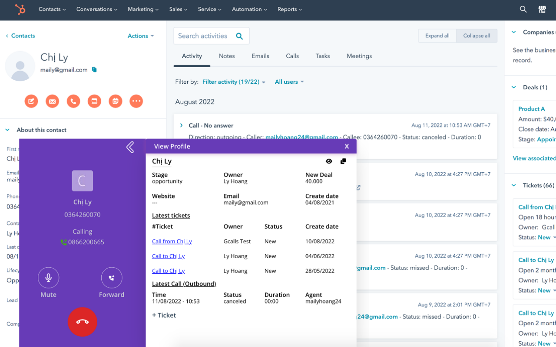Toggle the eye icon in View Profile
Screen dimensions: 556x347
pos(329,161)
